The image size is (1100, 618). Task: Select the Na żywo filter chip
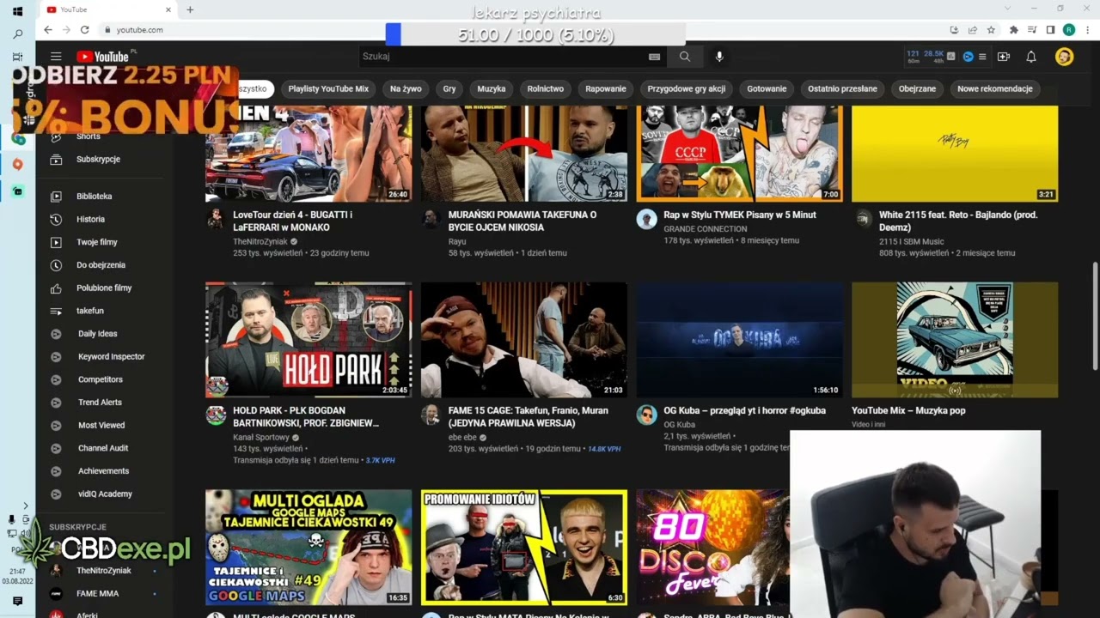coord(406,88)
